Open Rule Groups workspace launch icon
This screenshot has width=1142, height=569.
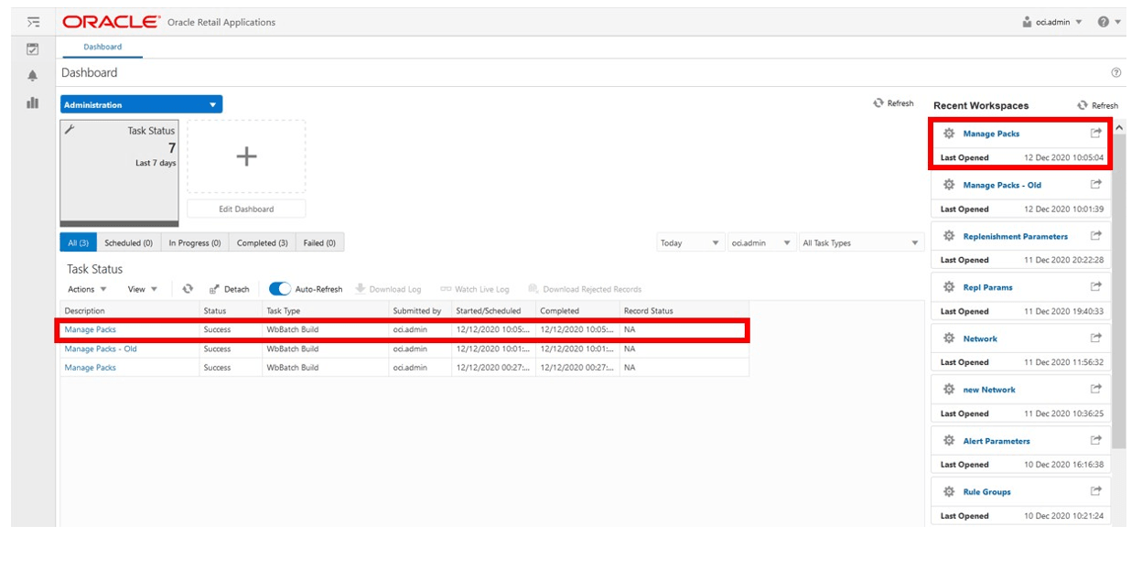click(x=1096, y=492)
